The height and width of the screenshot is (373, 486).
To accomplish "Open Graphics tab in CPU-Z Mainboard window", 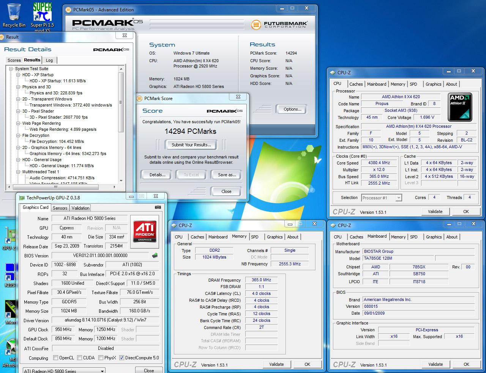I will pos(434,237).
